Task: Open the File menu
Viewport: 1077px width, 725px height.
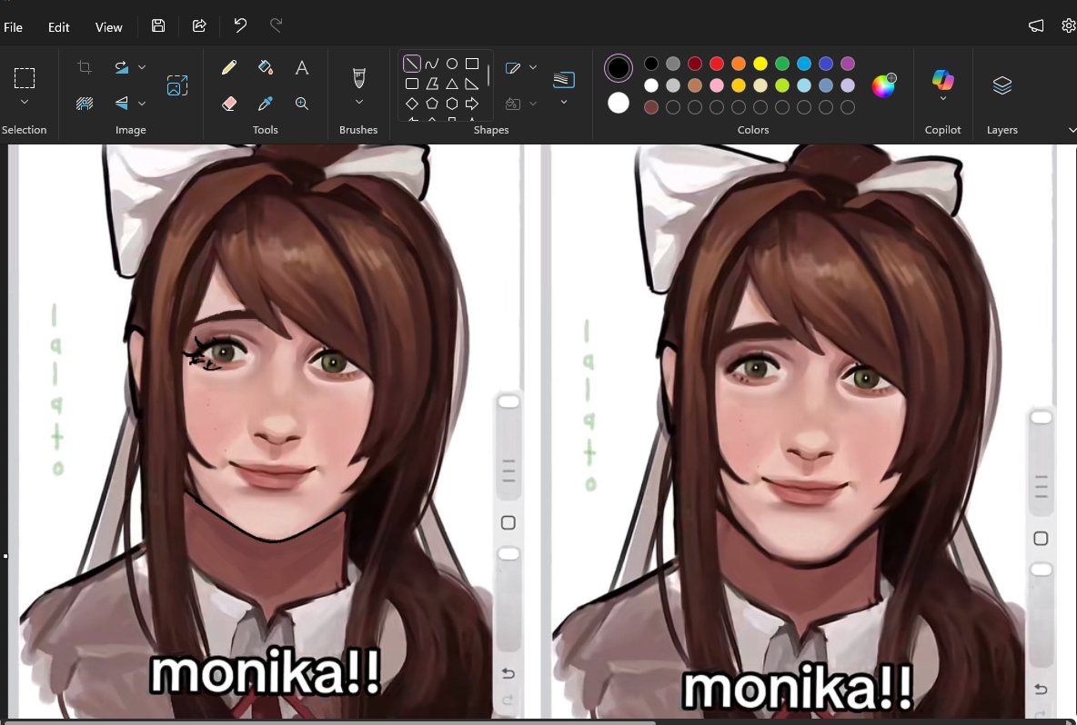Action: click(13, 27)
